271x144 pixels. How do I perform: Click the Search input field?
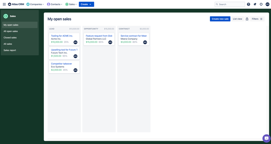click(x=231, y=4)
